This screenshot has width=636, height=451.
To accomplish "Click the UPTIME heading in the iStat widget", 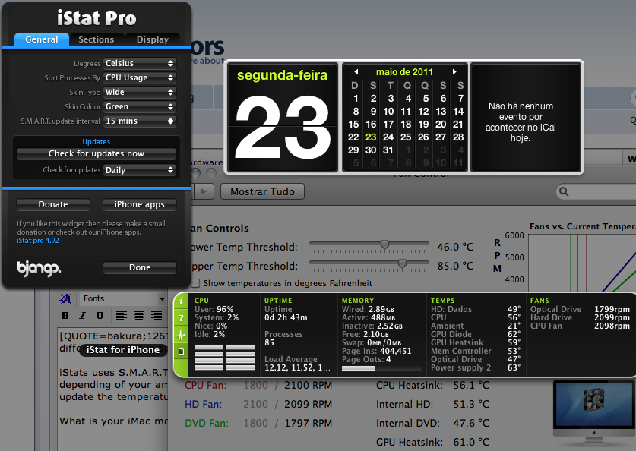I will [x=278, y=301].
